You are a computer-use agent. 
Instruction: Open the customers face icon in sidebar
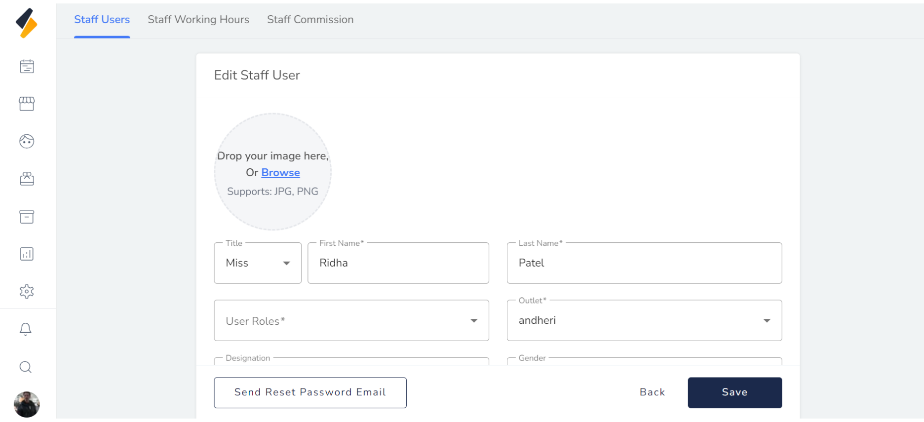(x=27, y=142)
